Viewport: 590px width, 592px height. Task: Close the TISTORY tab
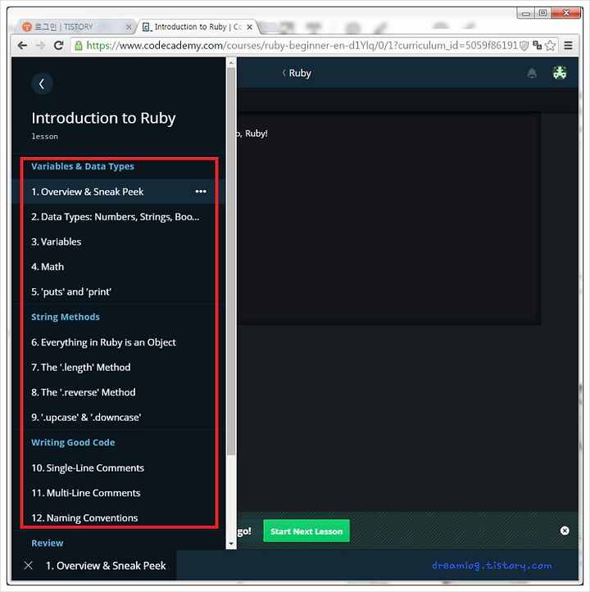[129, 27]
